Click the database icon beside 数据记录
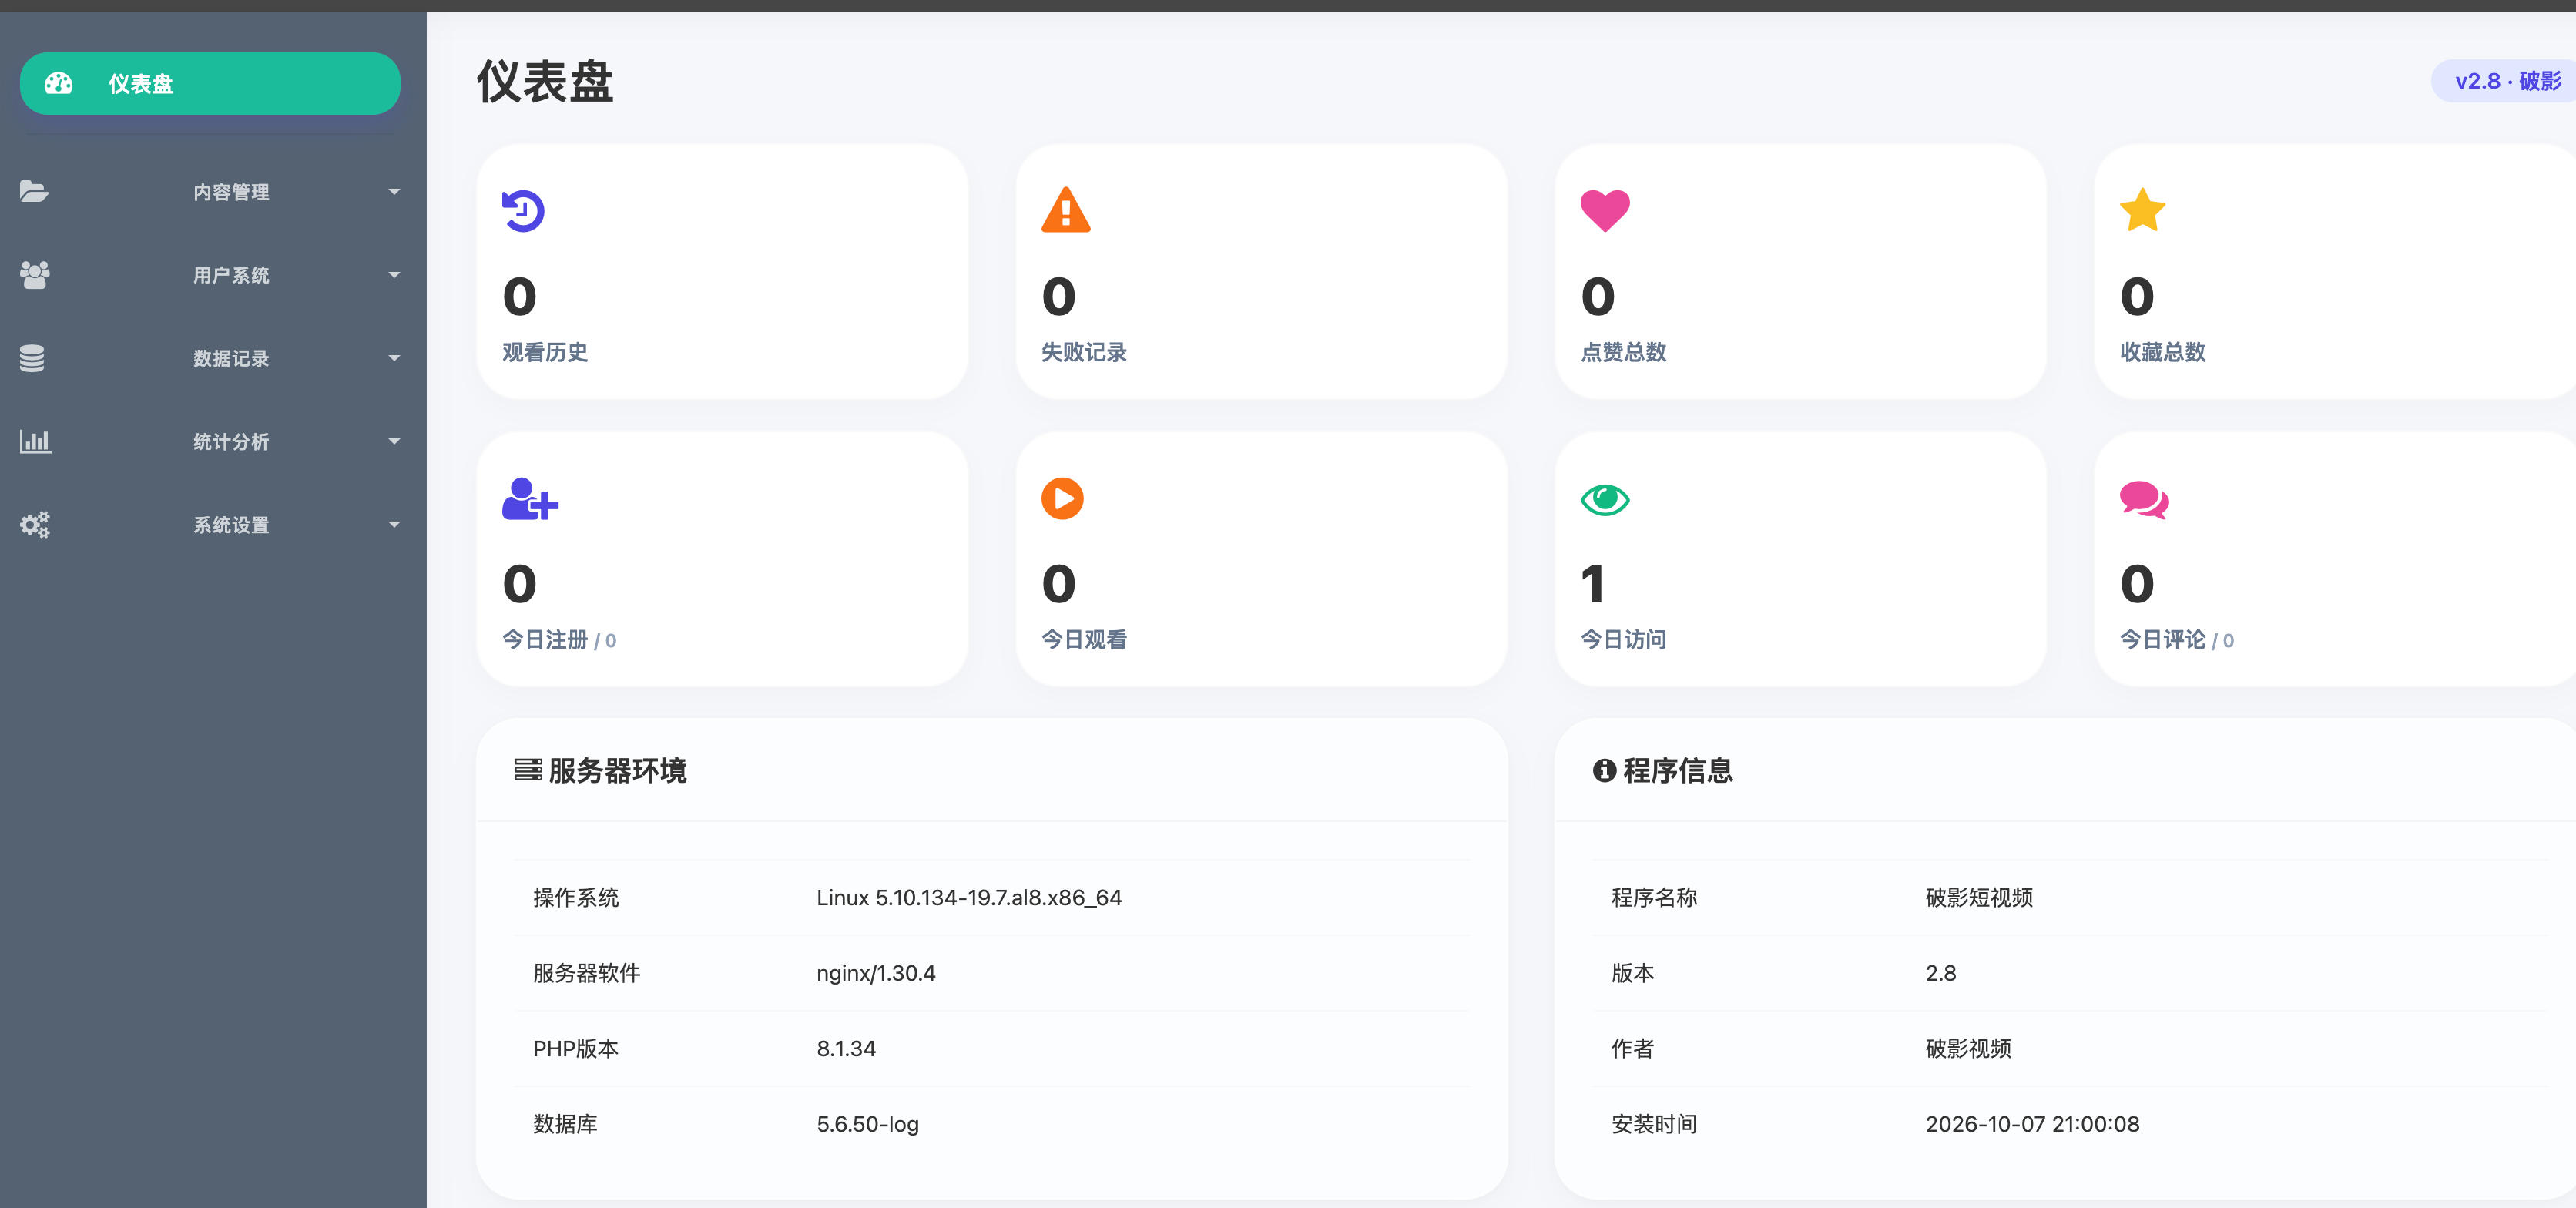Image resolution: width=2576 pixels, height=1208 pixels. tap(32, 358)
